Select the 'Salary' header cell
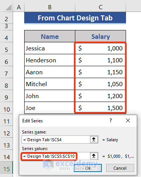The height and width of the screenshot is (177, 141). coord(101,37)
